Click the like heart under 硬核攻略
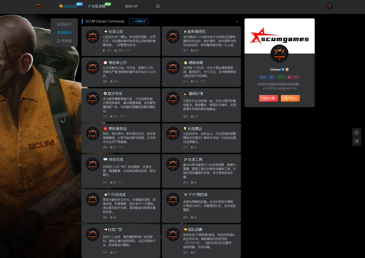 point(202,81)
